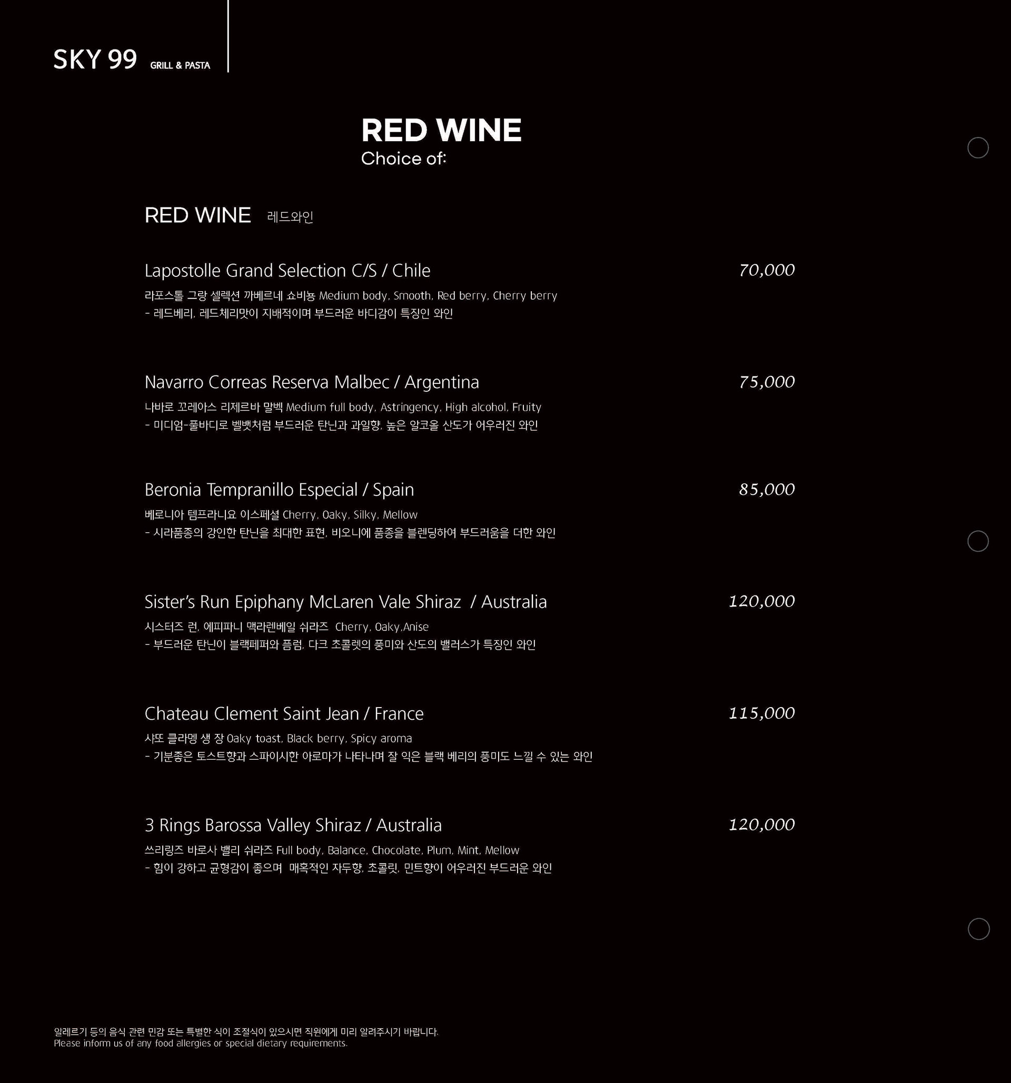The image size is (1011, 1083).
Task: Select Lapostolle Grand Selection C/S wine
Action: pos(288,271)
